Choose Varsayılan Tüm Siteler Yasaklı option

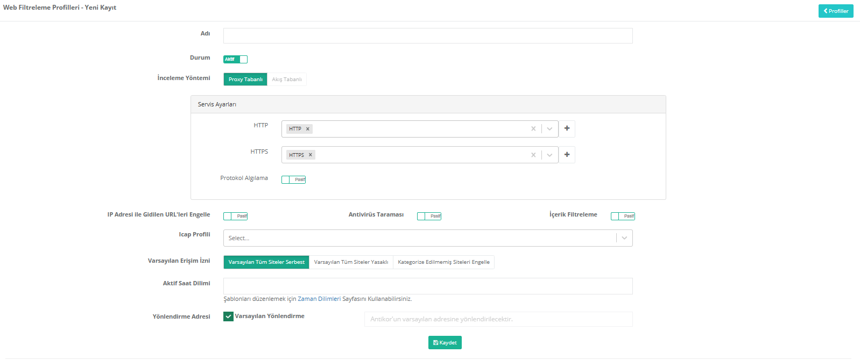pyautogui.click(x=351, y=262)
